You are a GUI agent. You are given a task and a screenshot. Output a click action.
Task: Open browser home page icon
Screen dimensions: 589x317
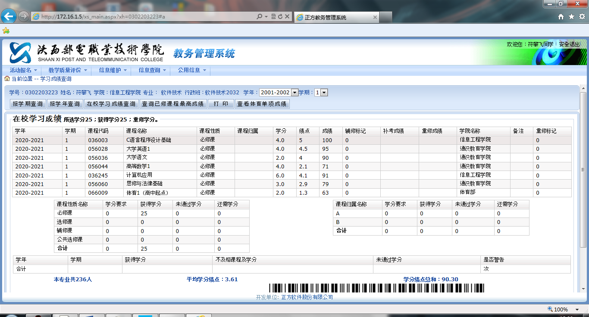point(561,17)
